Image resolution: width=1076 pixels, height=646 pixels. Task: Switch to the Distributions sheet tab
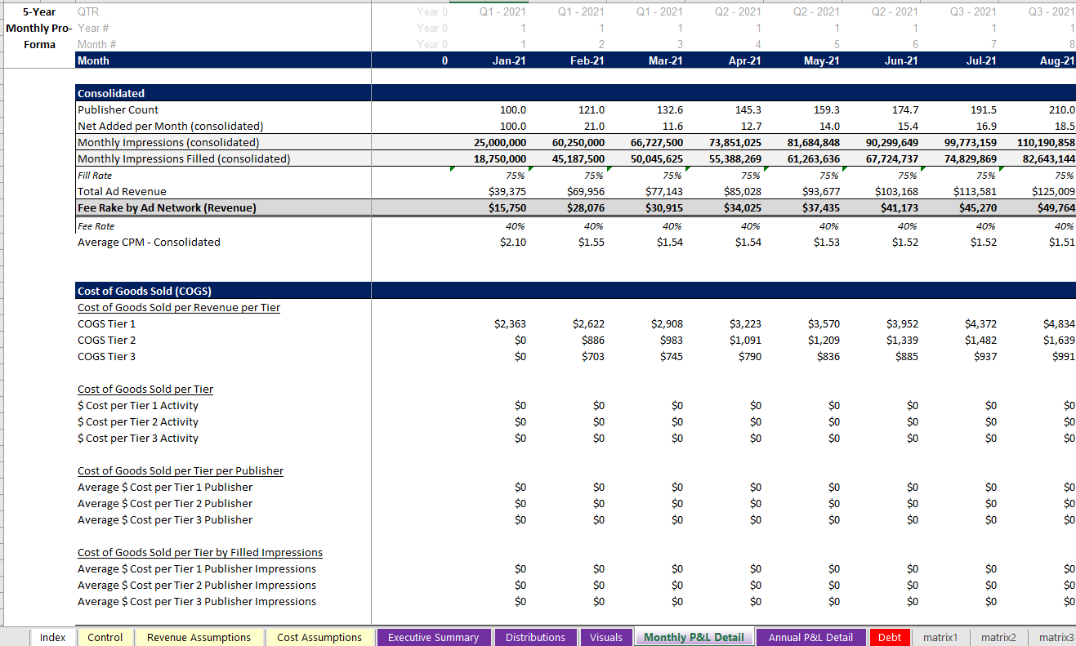535,637
